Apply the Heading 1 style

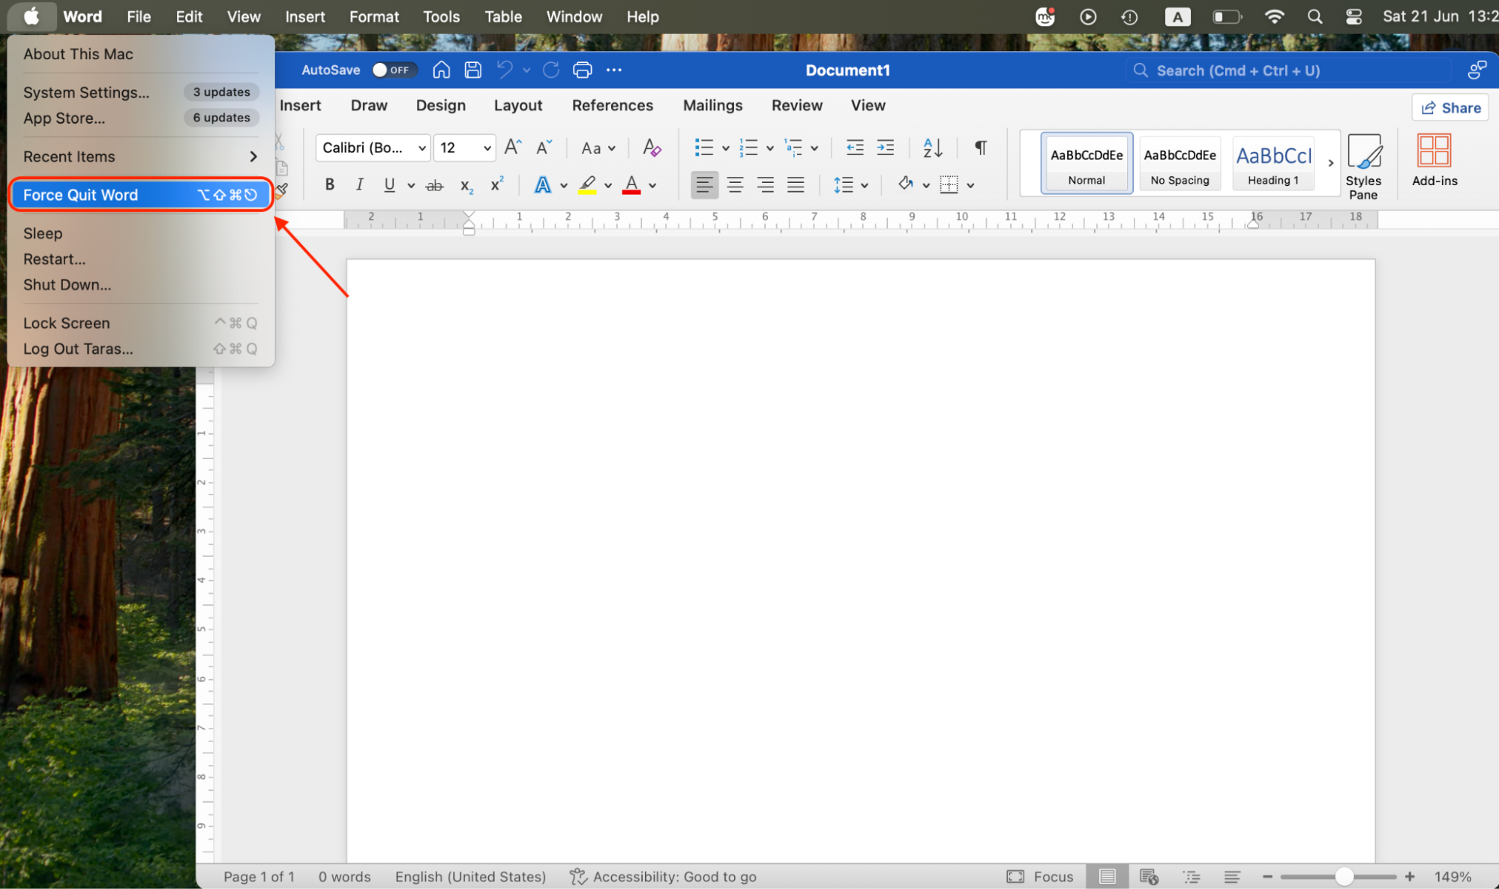coord(1273,163)
